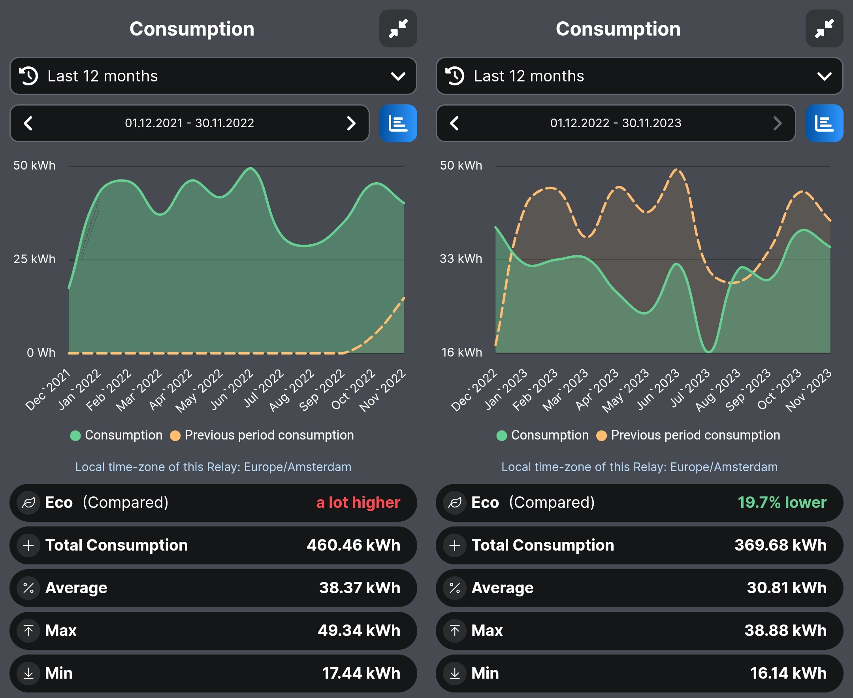Expand left Total Consumption 460.46 kWh row

pyautogui.click(x=213, y=545)
